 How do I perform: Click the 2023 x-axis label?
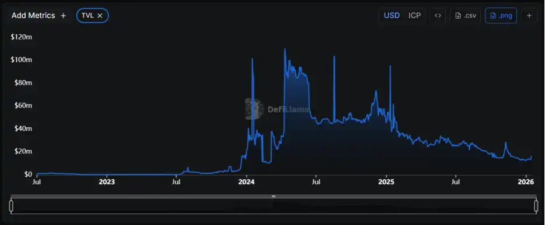pos(107,181)
